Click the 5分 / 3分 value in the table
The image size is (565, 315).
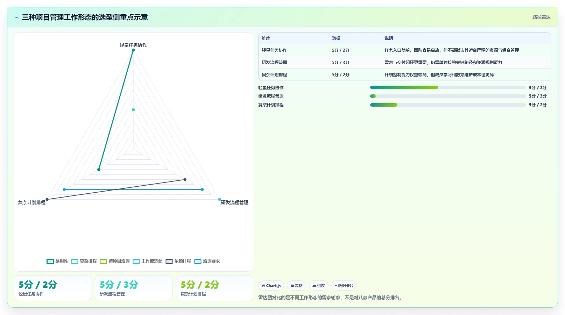point(341,63)
